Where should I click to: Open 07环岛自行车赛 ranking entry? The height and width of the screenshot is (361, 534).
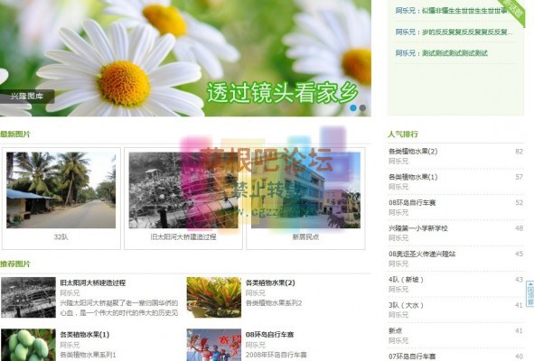point(412,356)
